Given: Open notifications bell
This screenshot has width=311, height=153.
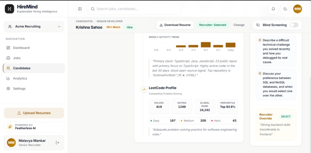Looking at the screenshot, I should [273, 9].
